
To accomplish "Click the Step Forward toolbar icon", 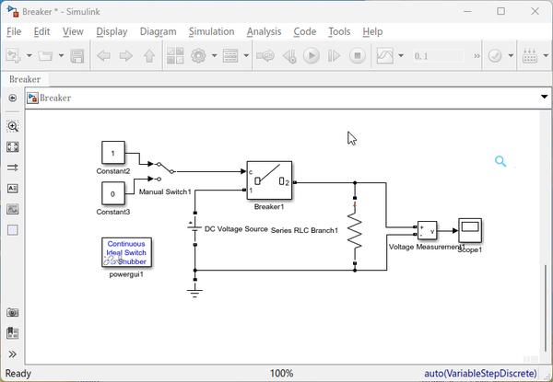I will tap(334, 55).
